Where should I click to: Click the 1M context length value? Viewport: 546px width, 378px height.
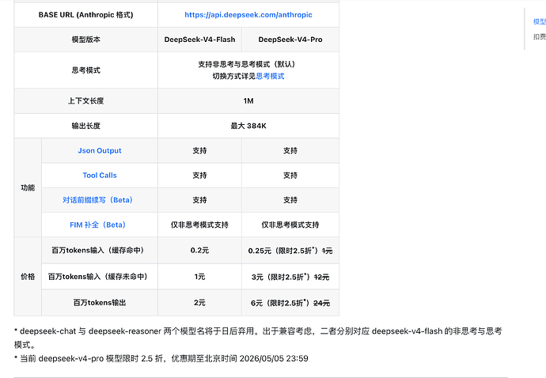pyautogui.click(x=248, y=101)
